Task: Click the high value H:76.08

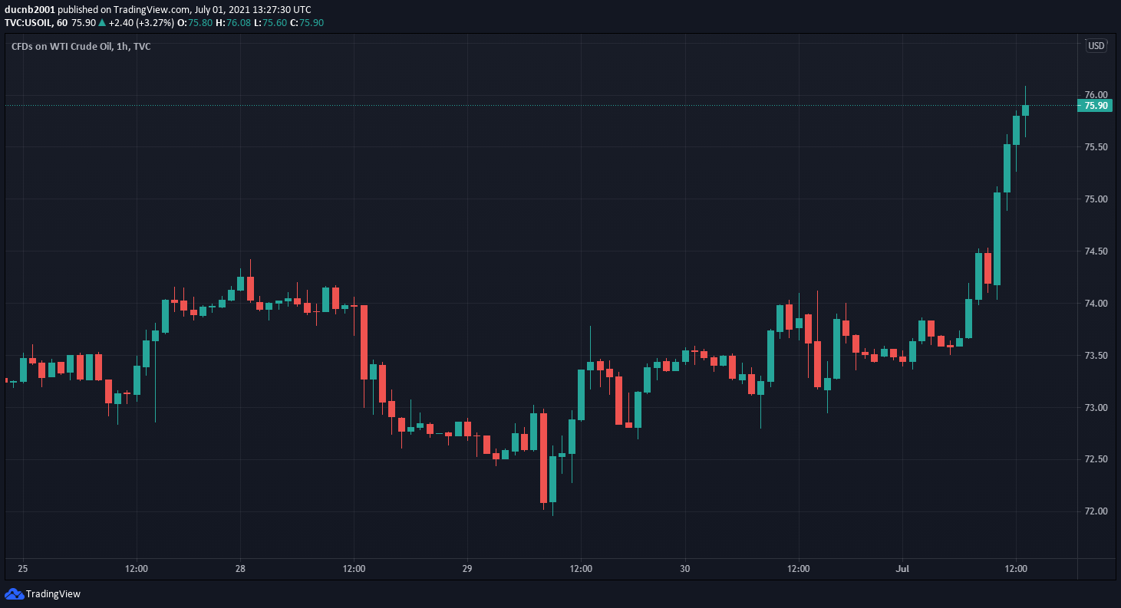Action: point(234,22)
